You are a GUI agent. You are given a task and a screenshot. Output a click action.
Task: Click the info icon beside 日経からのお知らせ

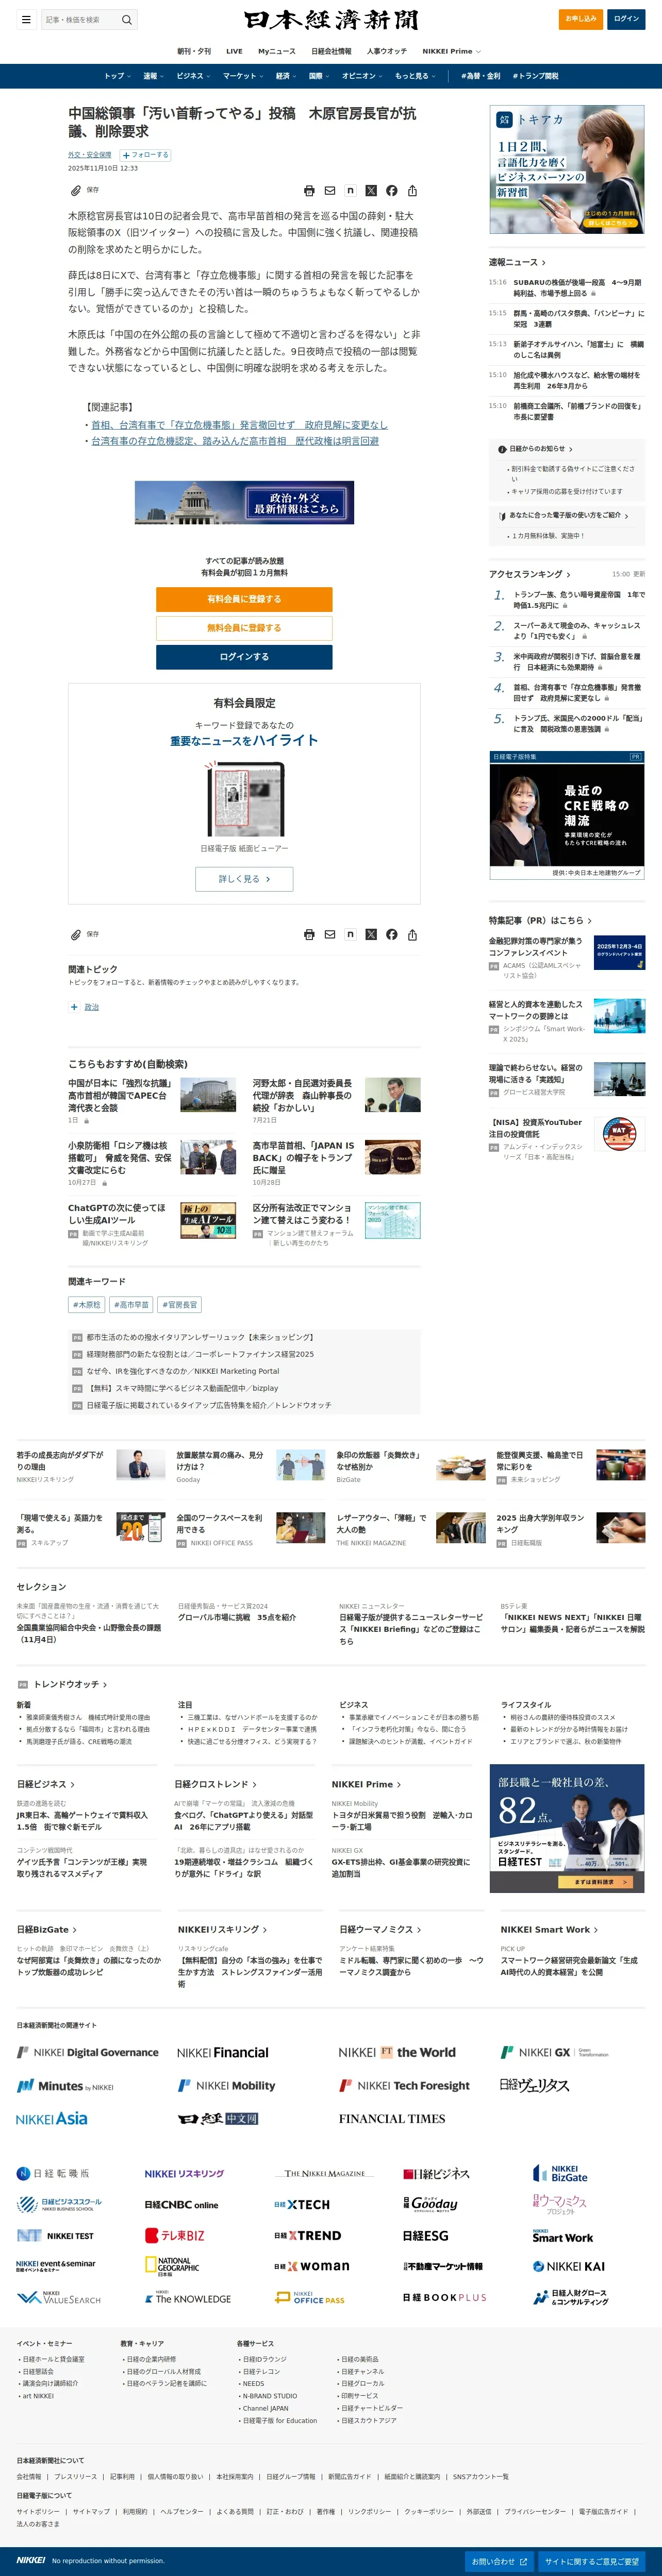click(502, 449)
